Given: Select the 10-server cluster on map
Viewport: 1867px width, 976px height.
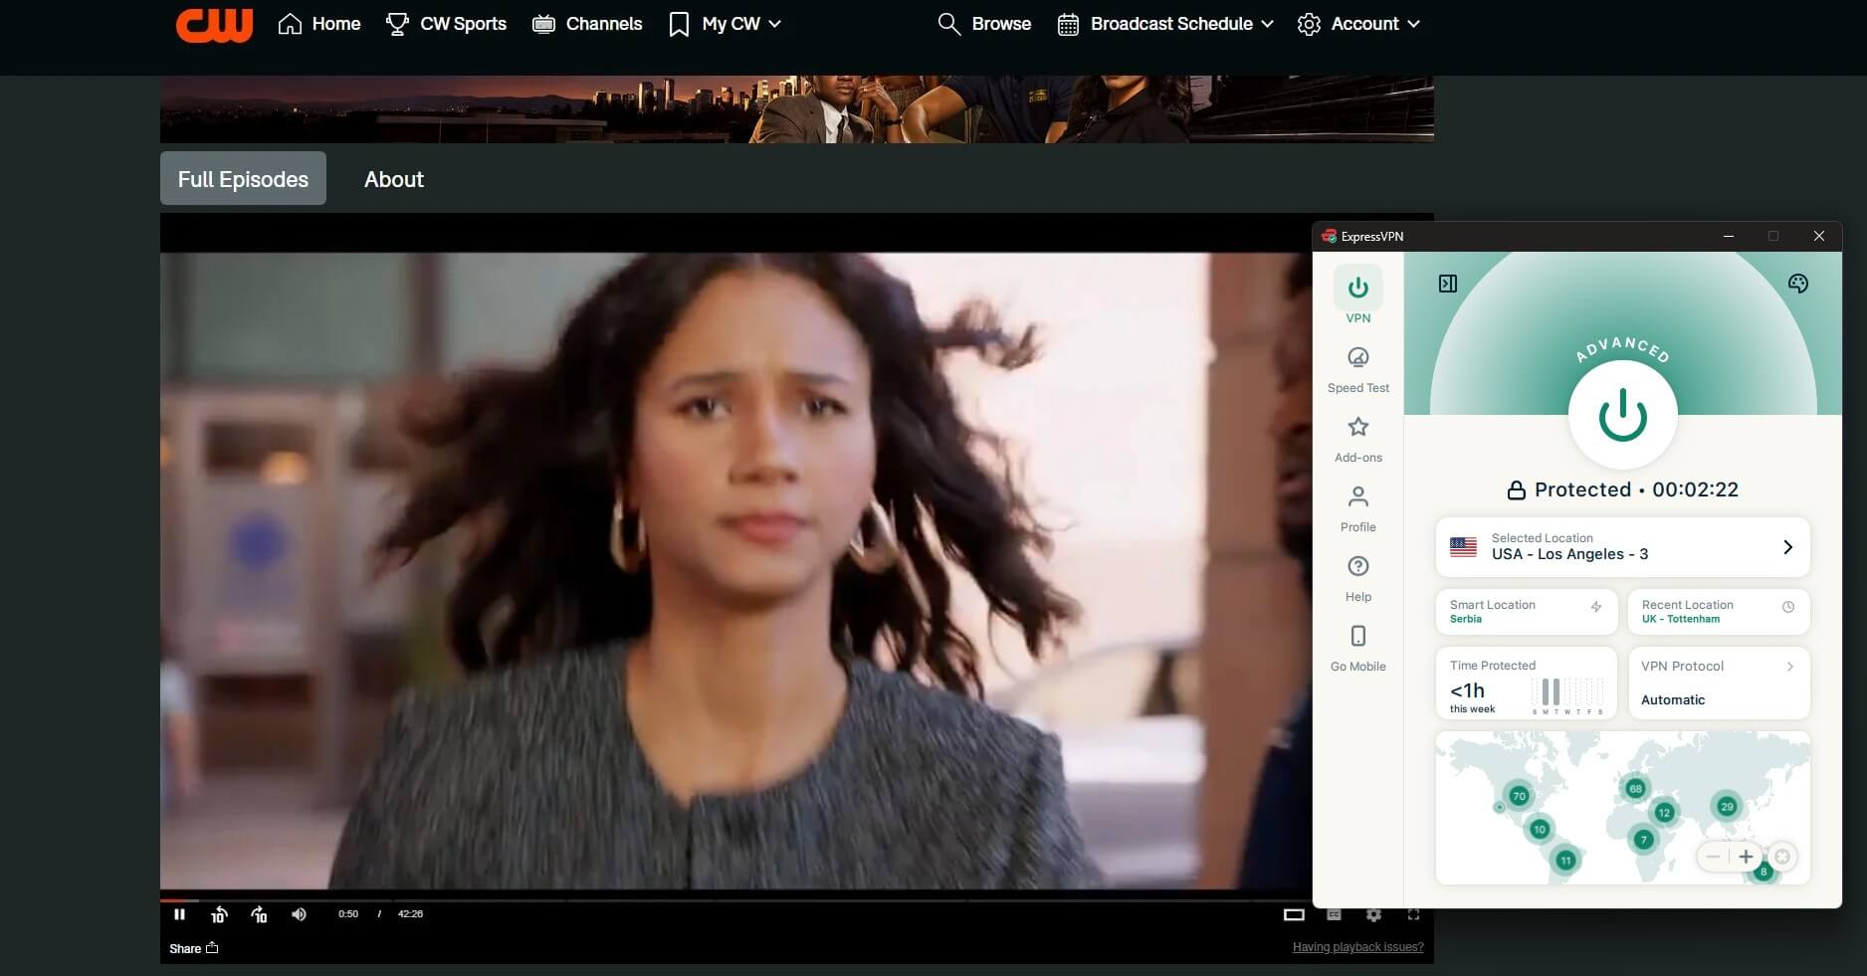Looking at the screenshot, I should coord(1540,829).
